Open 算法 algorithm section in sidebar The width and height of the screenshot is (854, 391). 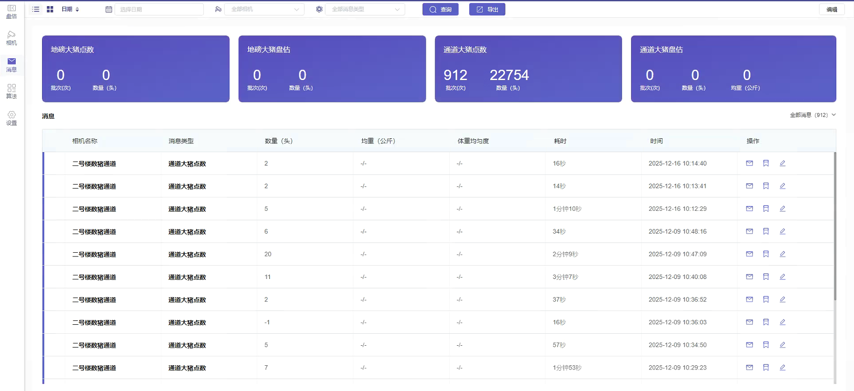[11, 92]
